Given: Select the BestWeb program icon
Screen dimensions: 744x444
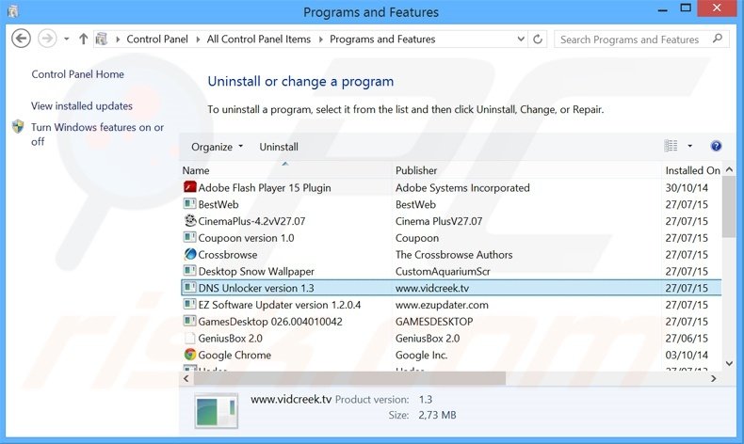Looking at the screenshot, I should pos(190,204).
